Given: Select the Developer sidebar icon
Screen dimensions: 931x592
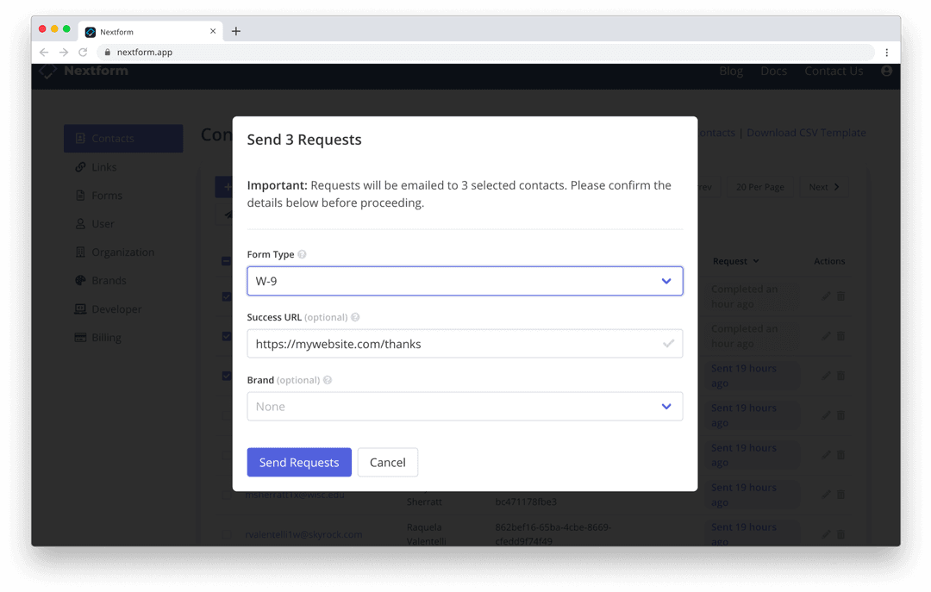Looking at the screenshot, I should (x=82, y=308).
